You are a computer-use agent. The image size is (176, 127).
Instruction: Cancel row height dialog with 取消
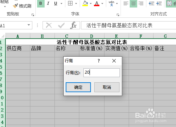tap(107, 87)
